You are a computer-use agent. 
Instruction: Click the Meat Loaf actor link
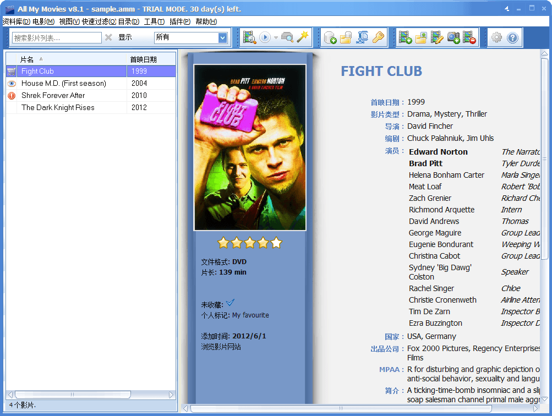coord(425,187)
